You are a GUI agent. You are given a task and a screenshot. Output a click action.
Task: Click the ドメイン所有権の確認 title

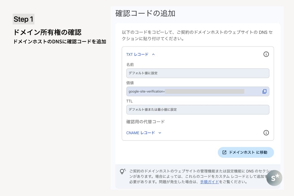click(x=47, y=32)
